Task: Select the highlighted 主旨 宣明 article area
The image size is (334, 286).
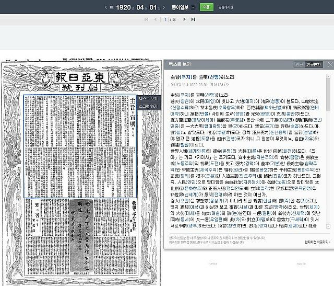Action: 80,146
